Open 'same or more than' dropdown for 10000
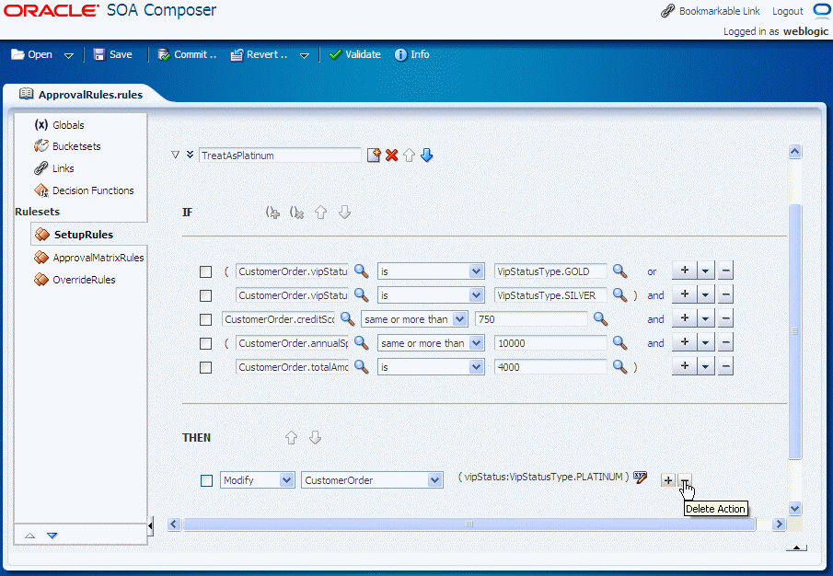The height and width of the screenshot is (576, 833). point(476,343)
